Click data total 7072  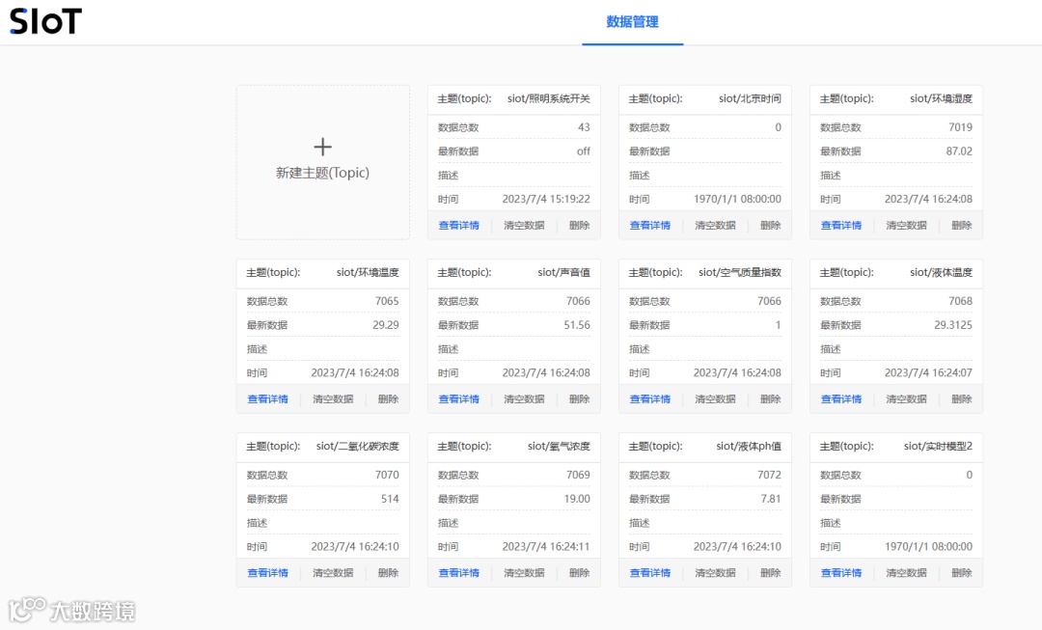tap(770, 476)
